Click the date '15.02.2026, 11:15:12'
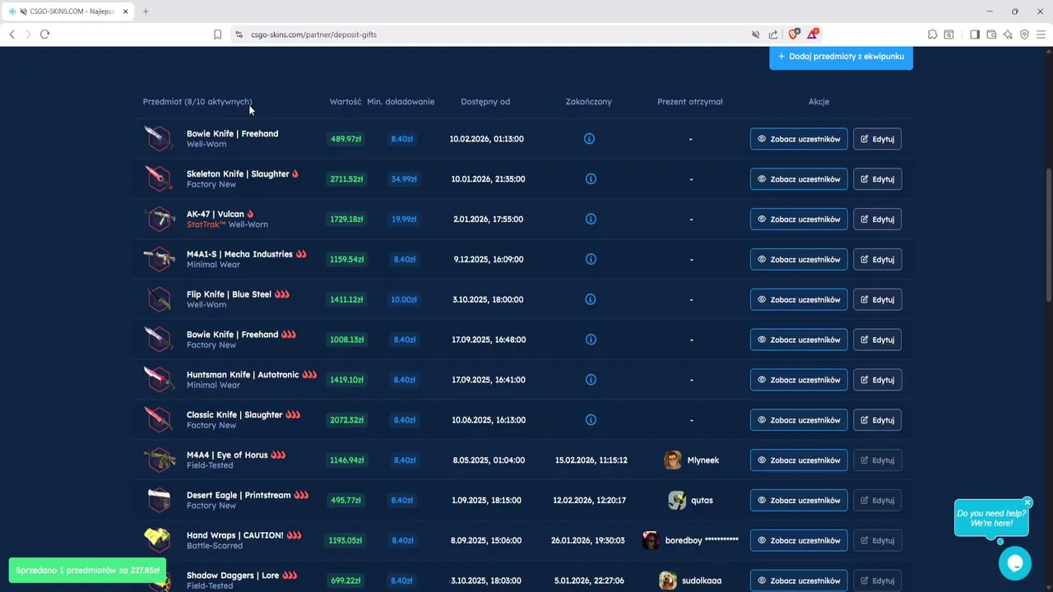Viewport: 1053px width, 592px height. 591,460
